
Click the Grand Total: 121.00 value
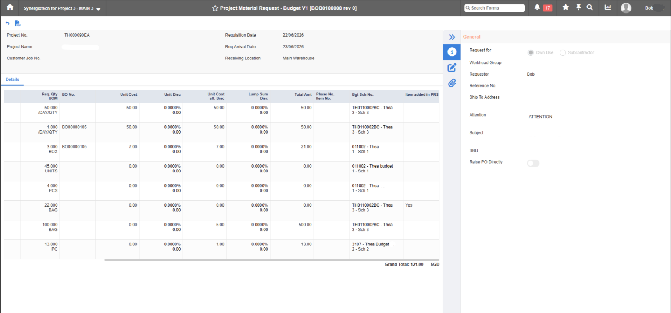[x=404, y=264]
